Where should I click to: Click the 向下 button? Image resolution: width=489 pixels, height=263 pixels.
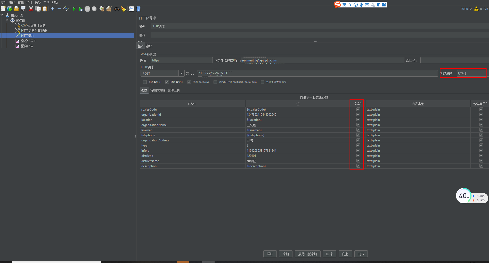point(361,254)
